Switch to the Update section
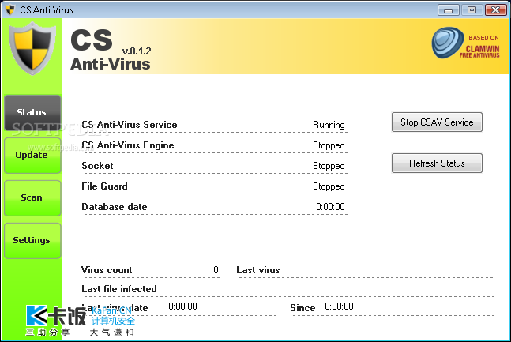The image size is (511, 342). coord(32,155)
